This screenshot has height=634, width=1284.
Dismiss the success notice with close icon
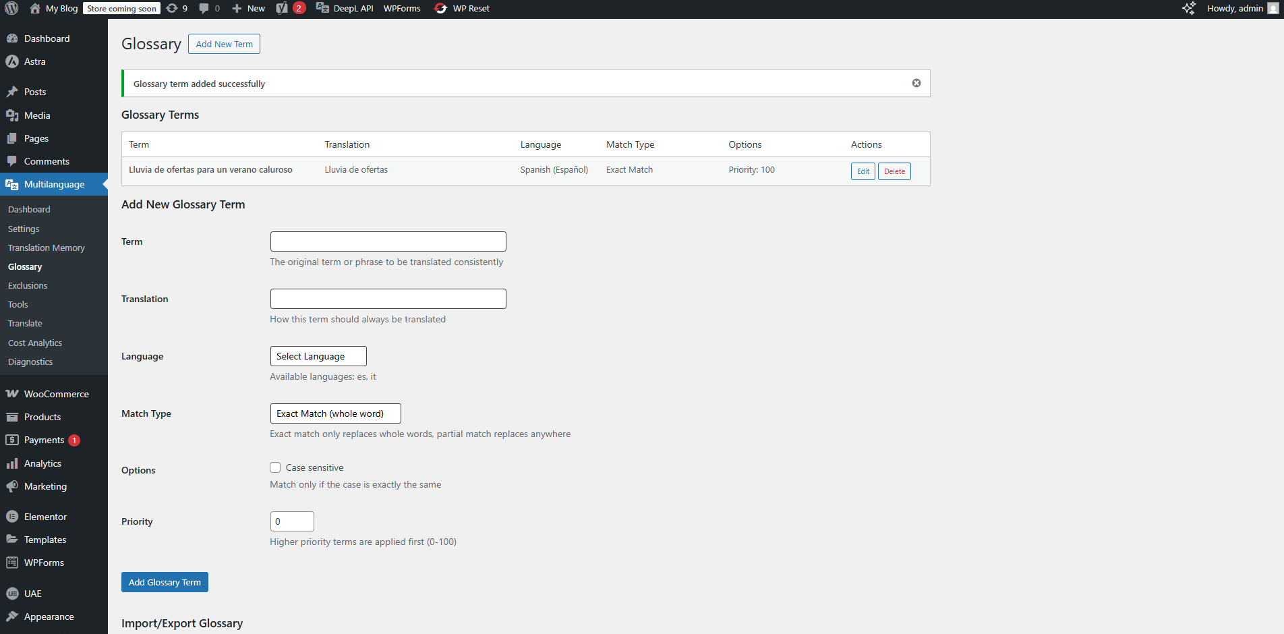point(916,83)
